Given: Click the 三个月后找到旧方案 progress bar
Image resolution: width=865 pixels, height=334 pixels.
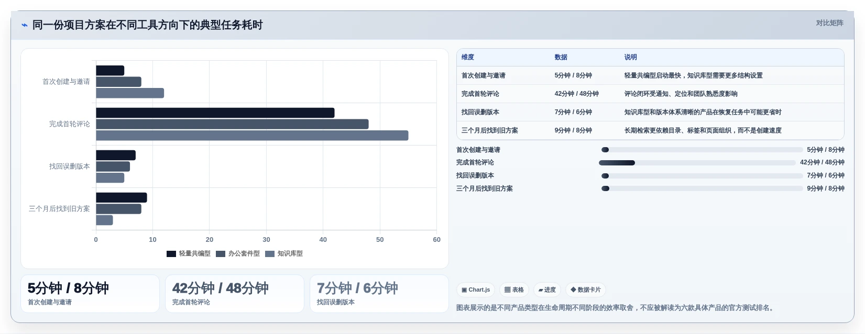Looking at the screenshot, I should coord(702,188).
